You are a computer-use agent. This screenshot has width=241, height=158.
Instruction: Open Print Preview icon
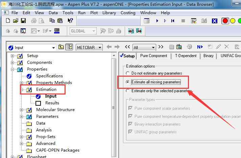41,21
